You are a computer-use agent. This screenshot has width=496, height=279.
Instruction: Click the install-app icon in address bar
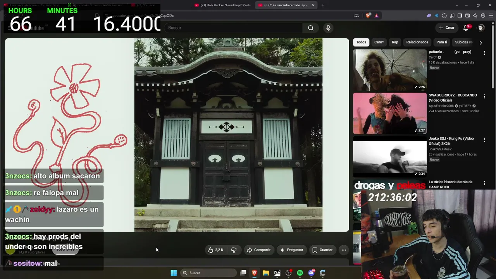[x=356, y=15]
